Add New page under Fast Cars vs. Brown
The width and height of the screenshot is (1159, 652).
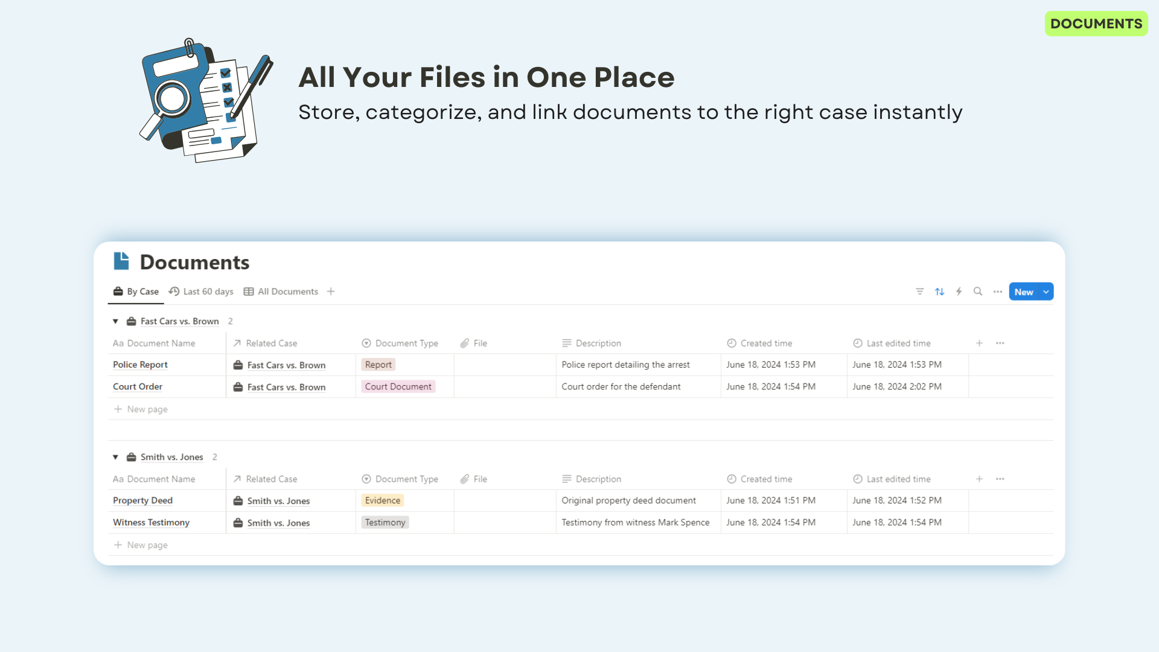point(141,409)
